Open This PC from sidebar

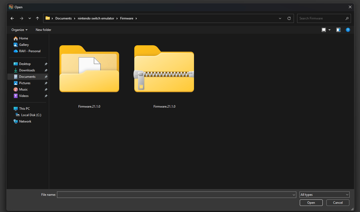[x=24, y=108]
